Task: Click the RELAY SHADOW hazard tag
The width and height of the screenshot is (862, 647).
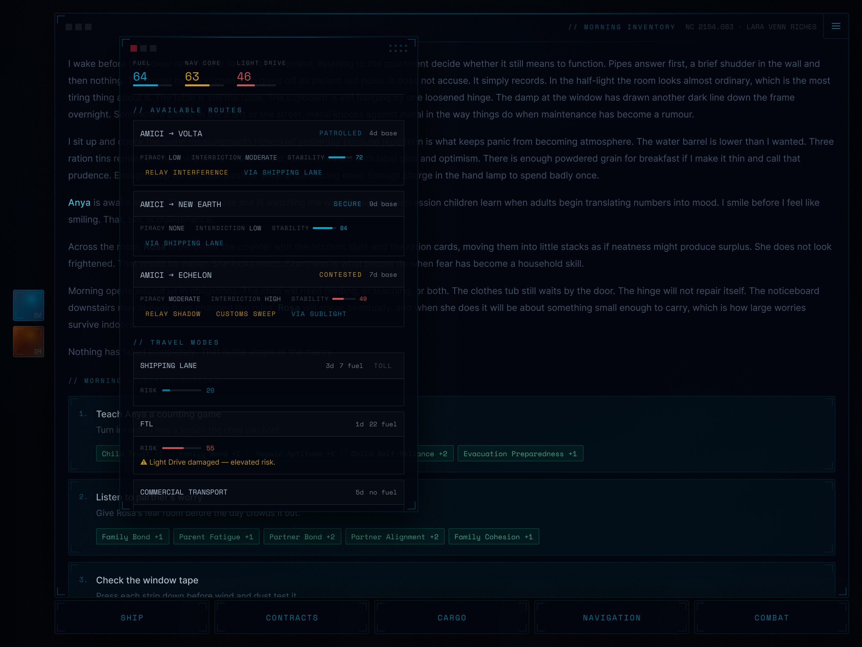Action: point(173,313)
